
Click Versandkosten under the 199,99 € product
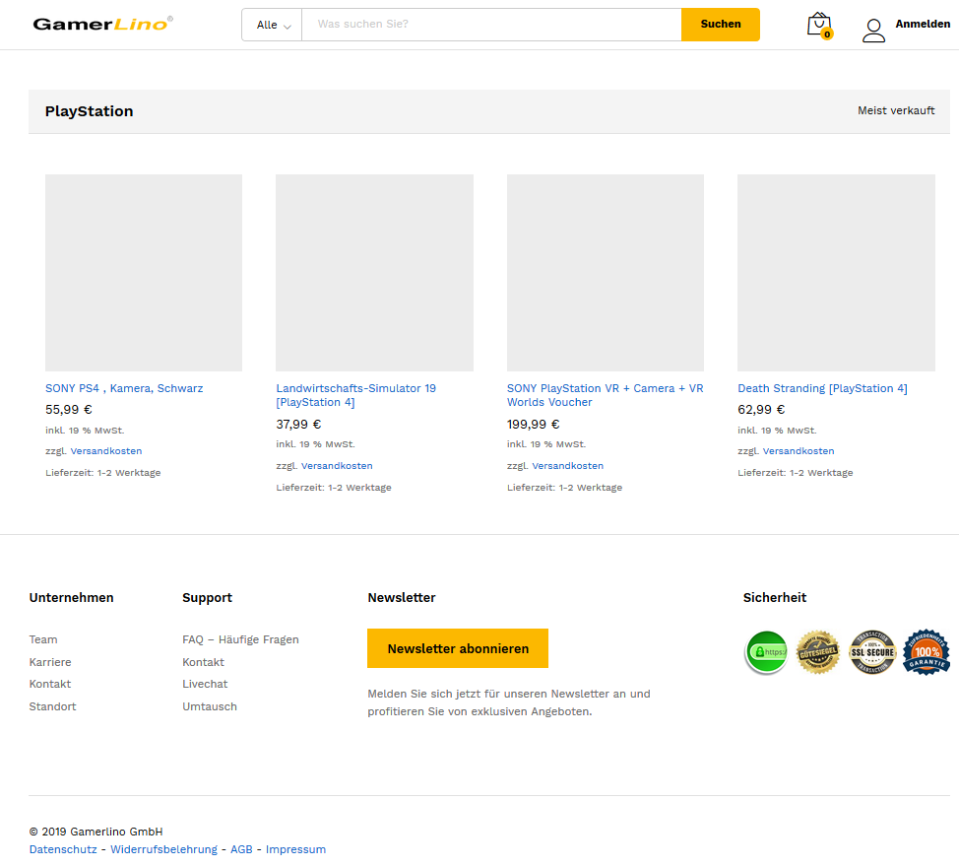pyautogui.click(x=567, y=466)
